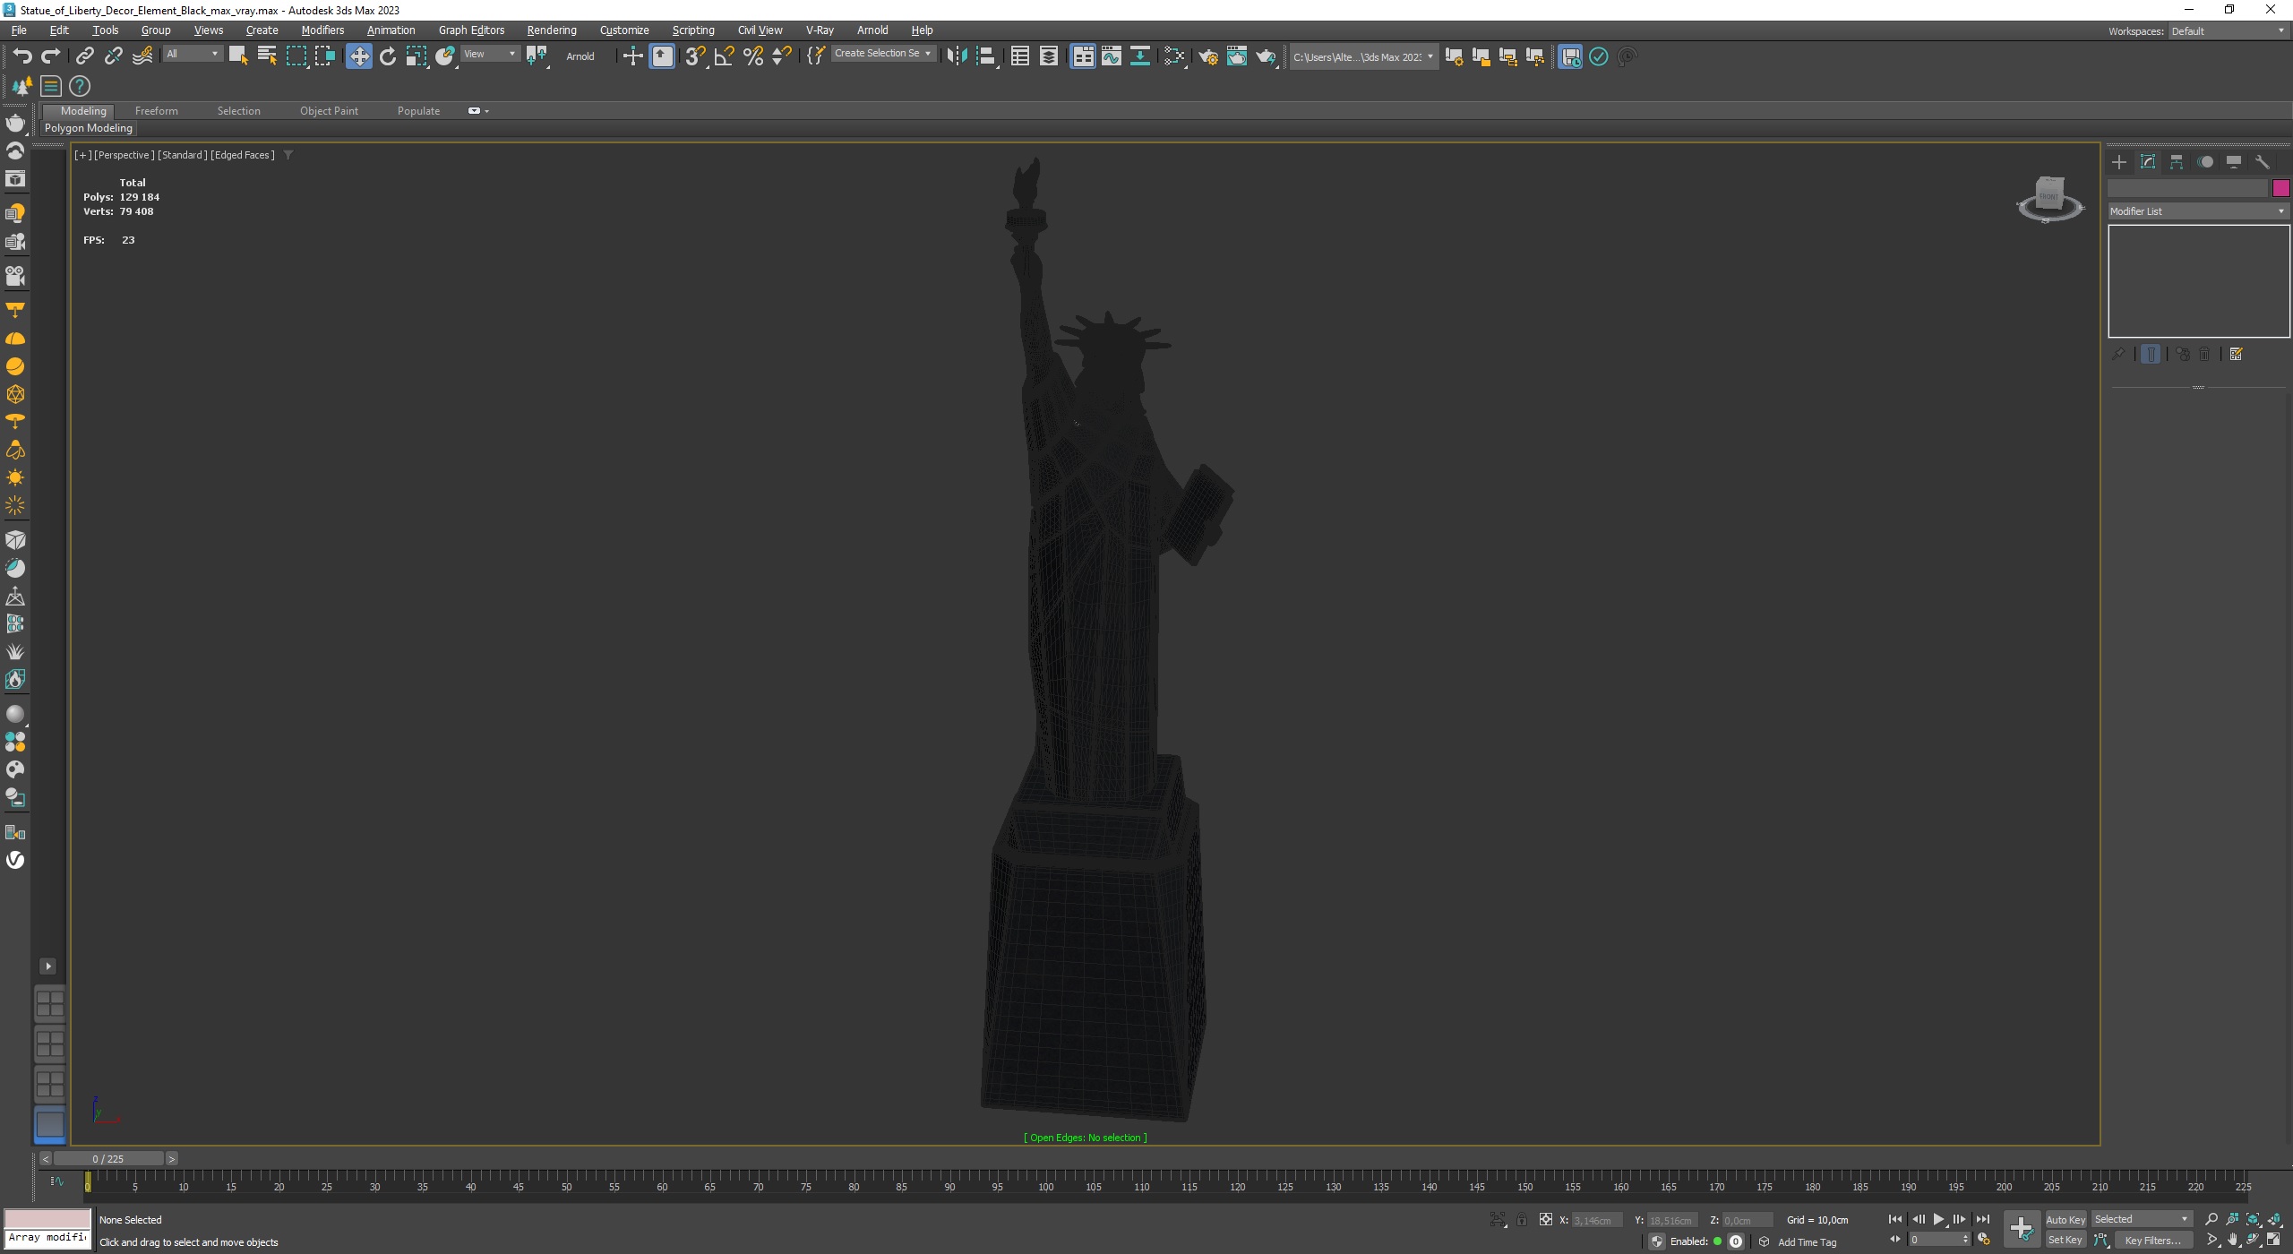The width and height of the screenshot is (2293, 1254).
Task: Open the Create command panel tab
Action: [2119, 162]
